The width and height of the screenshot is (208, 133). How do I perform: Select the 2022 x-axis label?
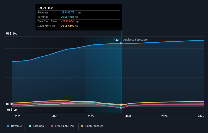tap(91, 116)
